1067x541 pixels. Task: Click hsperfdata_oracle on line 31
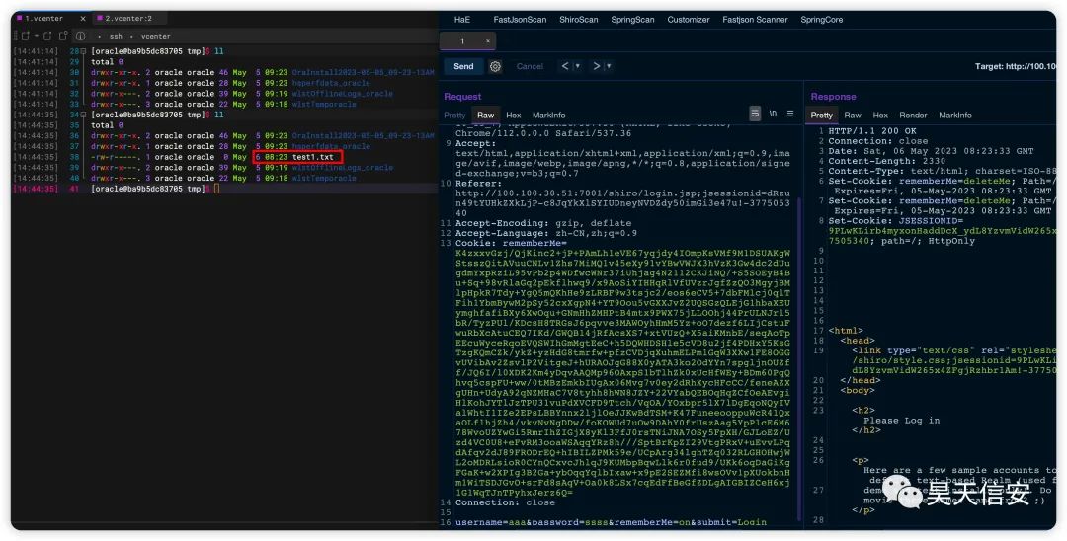[331, 83]
